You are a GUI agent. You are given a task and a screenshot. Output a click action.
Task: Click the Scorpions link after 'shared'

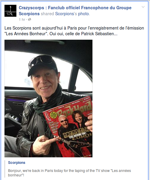64,14
